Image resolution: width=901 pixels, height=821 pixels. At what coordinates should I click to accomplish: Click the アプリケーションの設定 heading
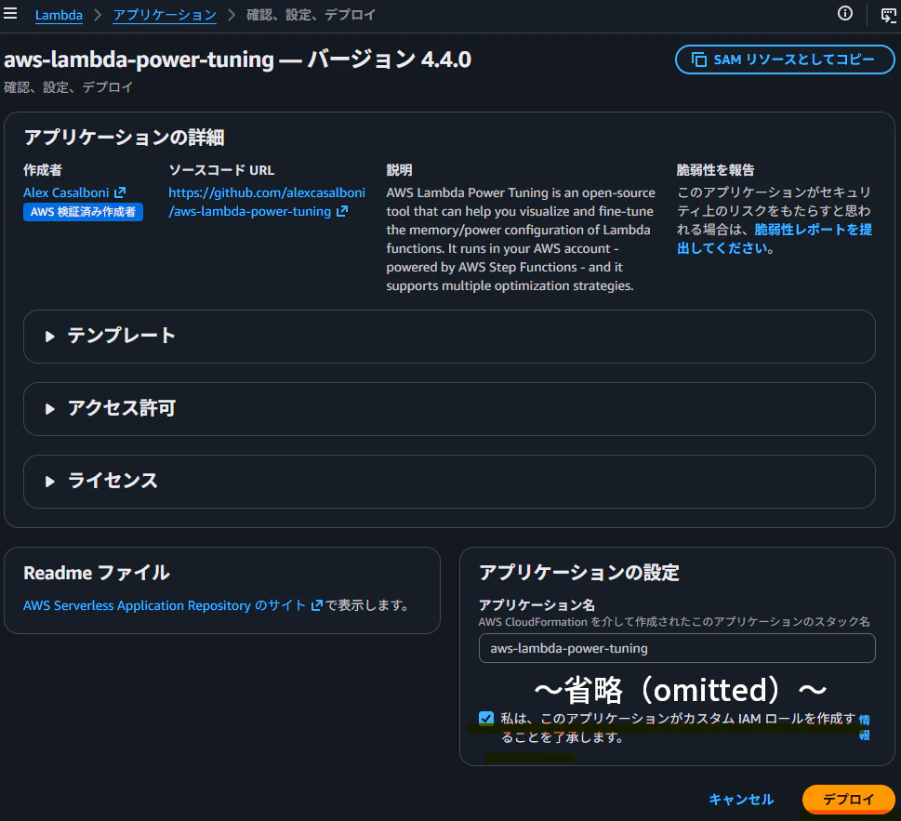point(579,573)
